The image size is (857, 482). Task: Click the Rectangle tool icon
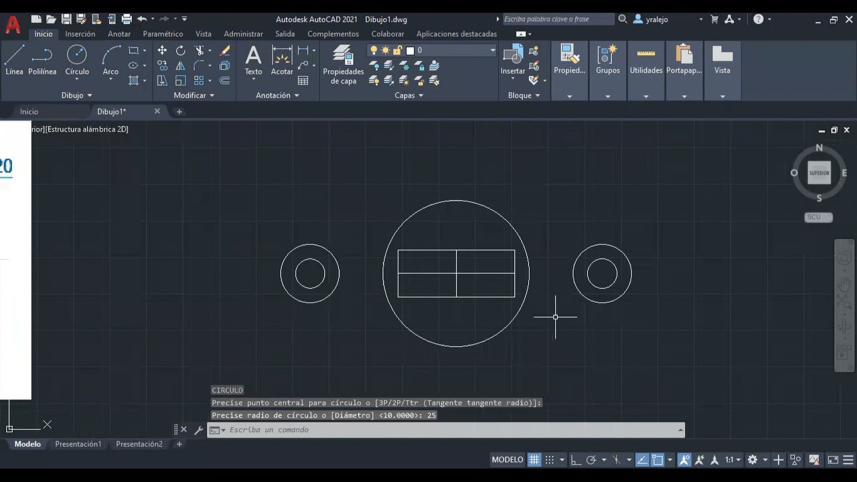(x=134, y=50)
